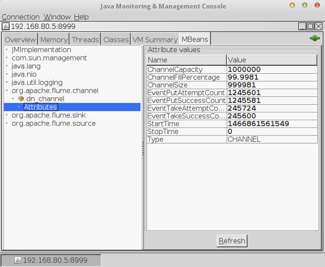This screenshot has width=325, height=267.
Task: Expand the org.apache.flume.source node
Action: point(7,123)
